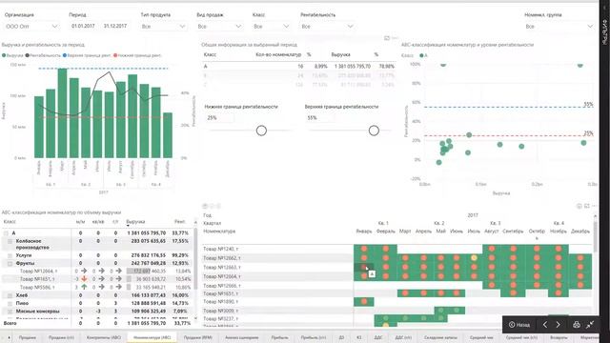Click red down arrow in Товар №1651 row

[84, 279]
